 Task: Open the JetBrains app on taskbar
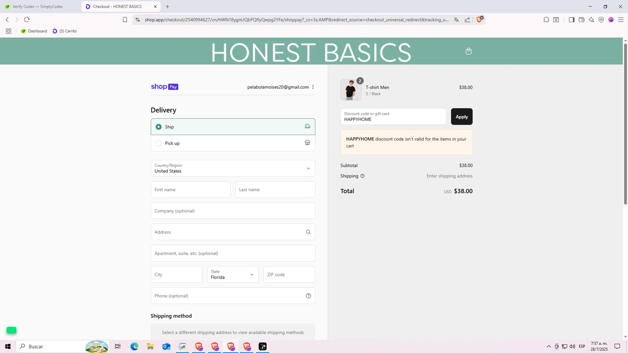[x=263, y=346]
